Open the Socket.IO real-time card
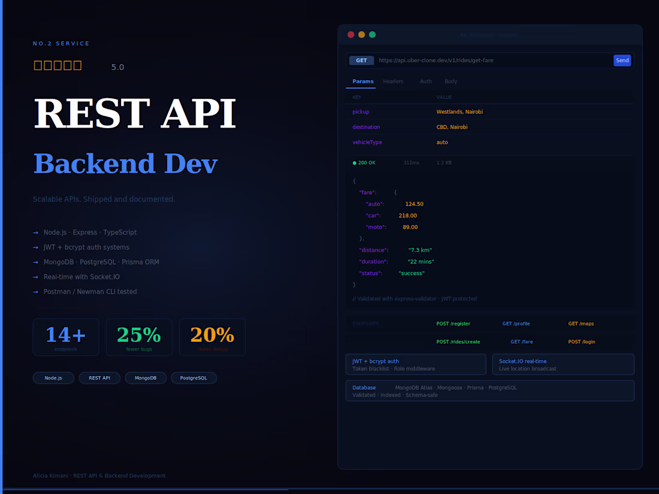 (563, 365)
